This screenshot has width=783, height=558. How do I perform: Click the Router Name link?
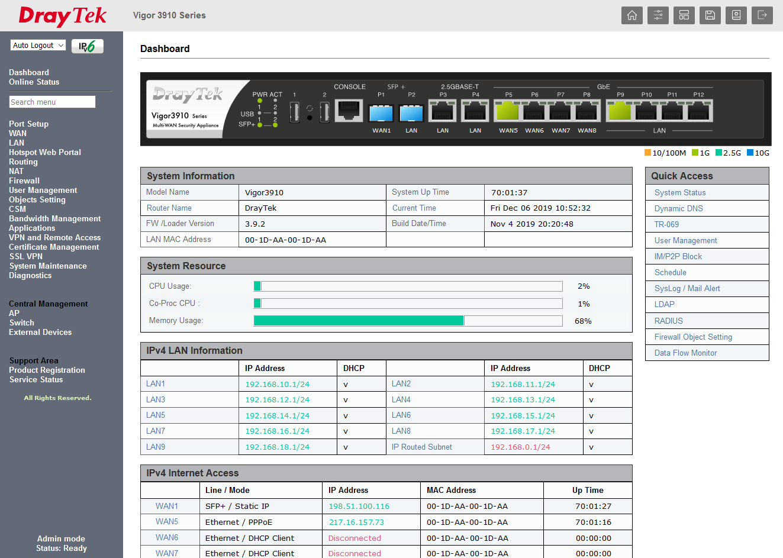coord(169,208)
